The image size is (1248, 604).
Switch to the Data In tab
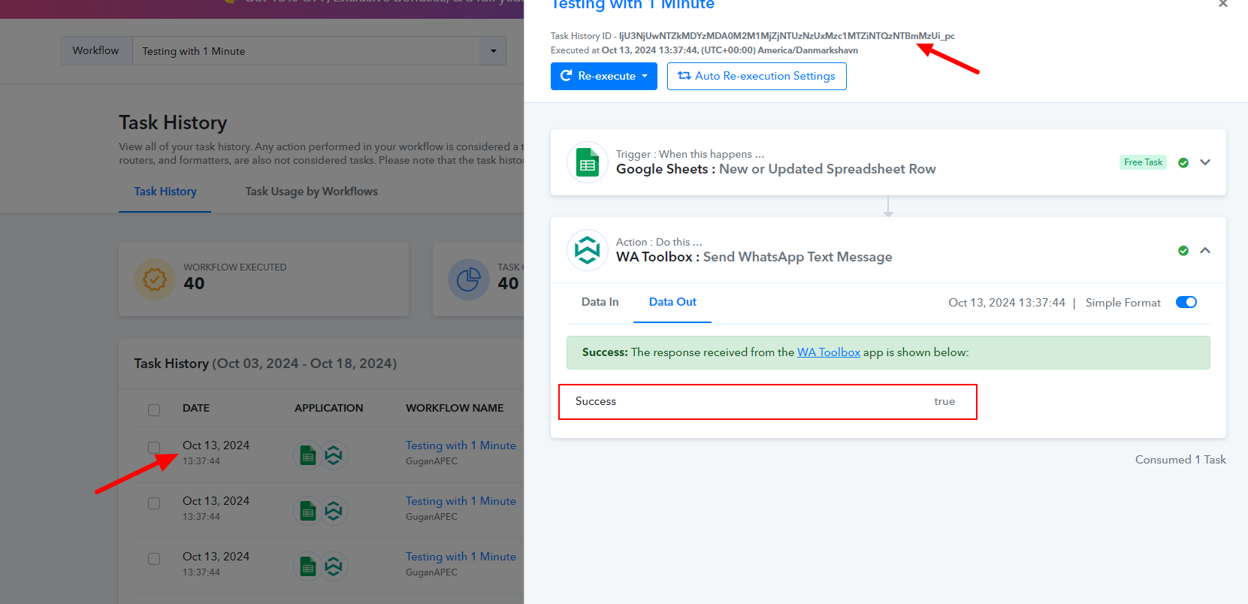point(600,302)
